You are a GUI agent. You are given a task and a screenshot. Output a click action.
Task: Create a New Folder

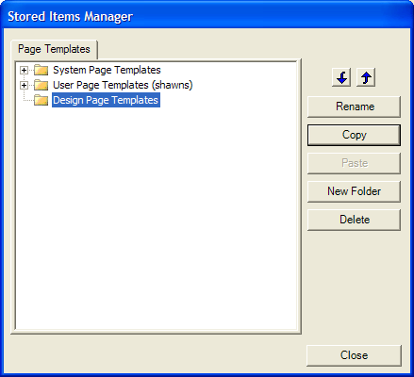354,191
